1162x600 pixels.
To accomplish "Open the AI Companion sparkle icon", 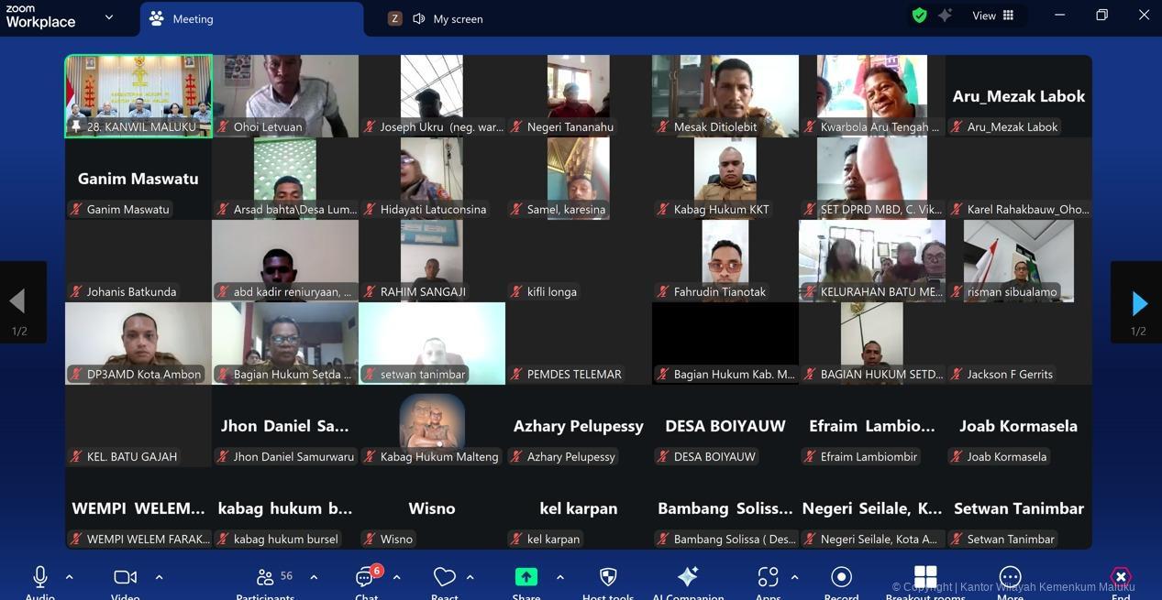I will point(687,577).
